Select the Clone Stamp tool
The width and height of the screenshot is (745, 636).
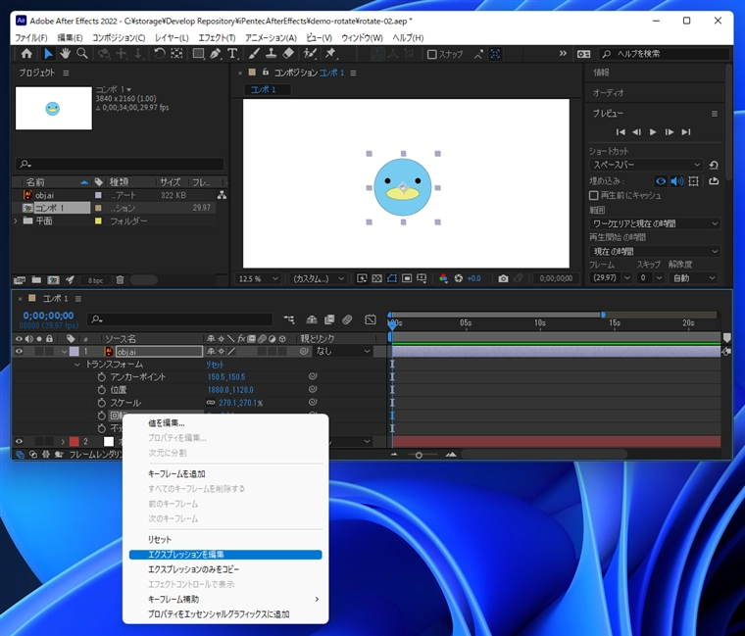(271, 54)
